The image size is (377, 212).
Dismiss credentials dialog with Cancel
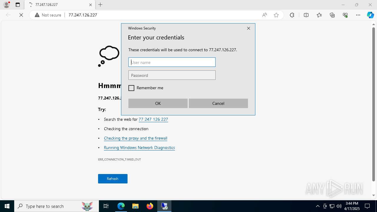point(218,103)
